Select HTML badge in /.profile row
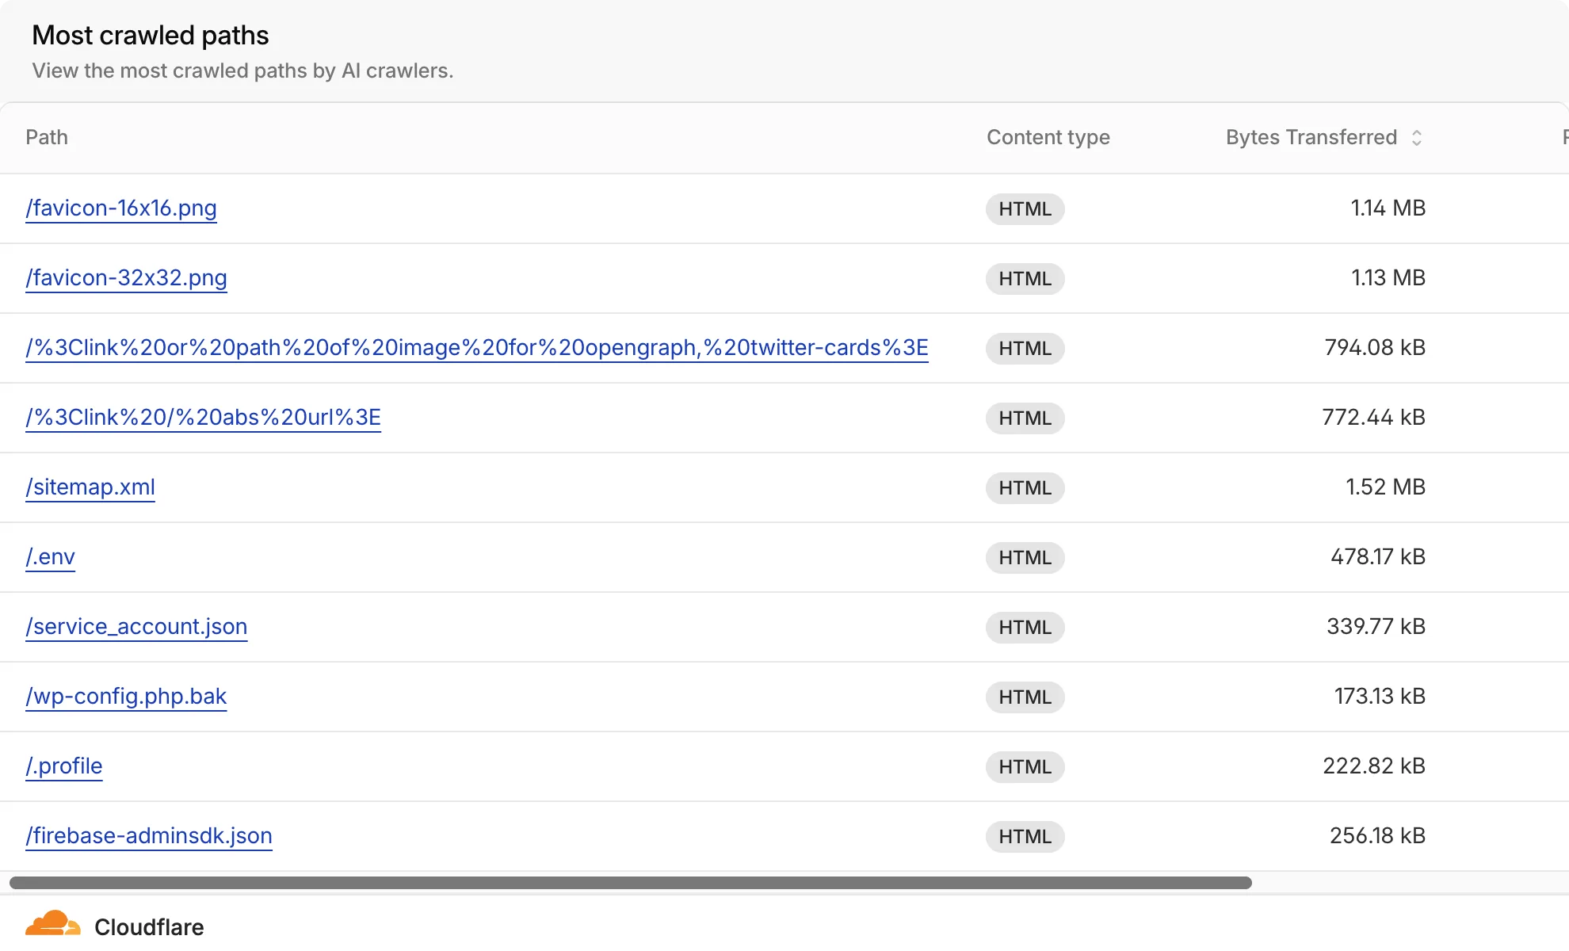 coord(1025,767)
